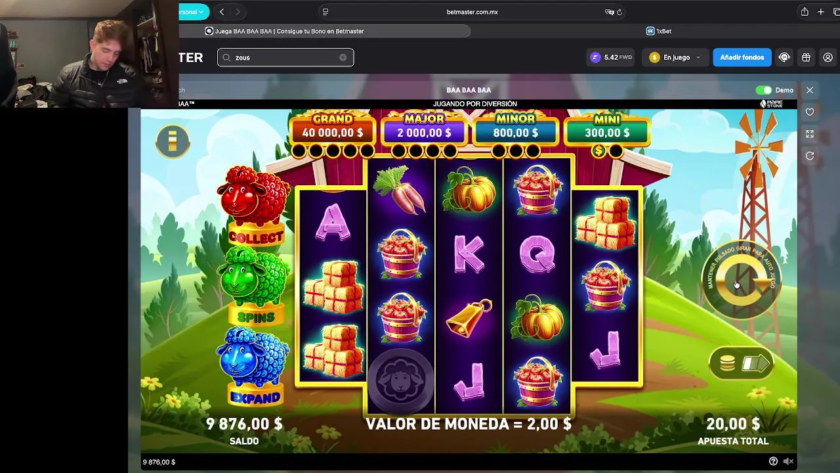This screenshot has width=840, height=473.
Task: Spin the reels with golden arrow button
Action: click(x=742, y=280)
